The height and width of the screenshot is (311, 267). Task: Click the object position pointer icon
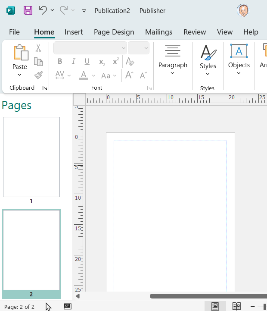(x=48, y=307)
